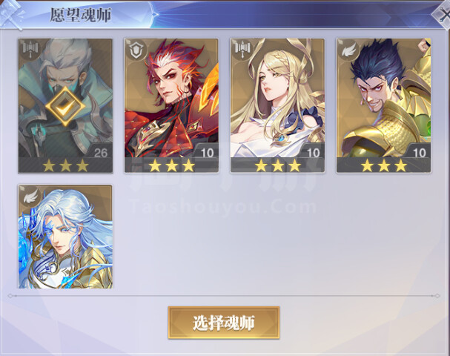
Task: Click the tower class icon on masked card
Action: pos(30,50)
